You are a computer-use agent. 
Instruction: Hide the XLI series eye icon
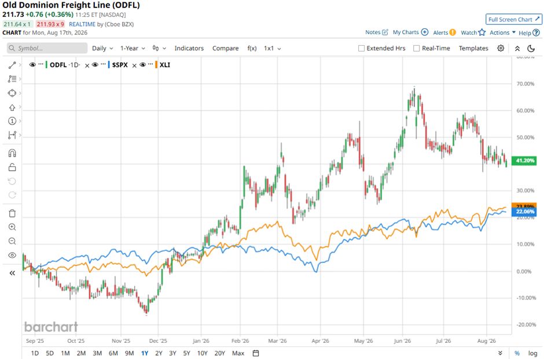coord(142,65)
